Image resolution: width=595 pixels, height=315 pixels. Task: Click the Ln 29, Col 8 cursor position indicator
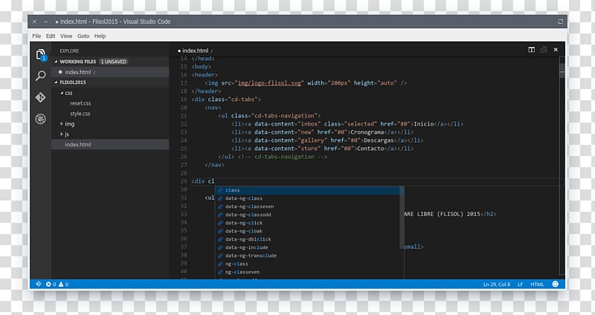coord(496,285)
